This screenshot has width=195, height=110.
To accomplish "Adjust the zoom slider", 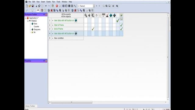I will point(32,10).
